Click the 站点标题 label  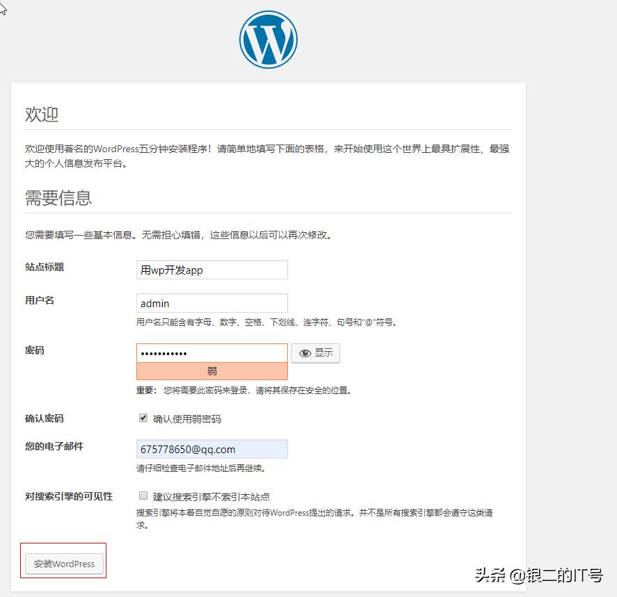(x=44, y=267)
